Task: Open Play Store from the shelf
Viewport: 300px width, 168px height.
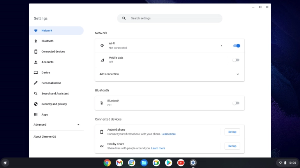Action: (x=168, y=163)
